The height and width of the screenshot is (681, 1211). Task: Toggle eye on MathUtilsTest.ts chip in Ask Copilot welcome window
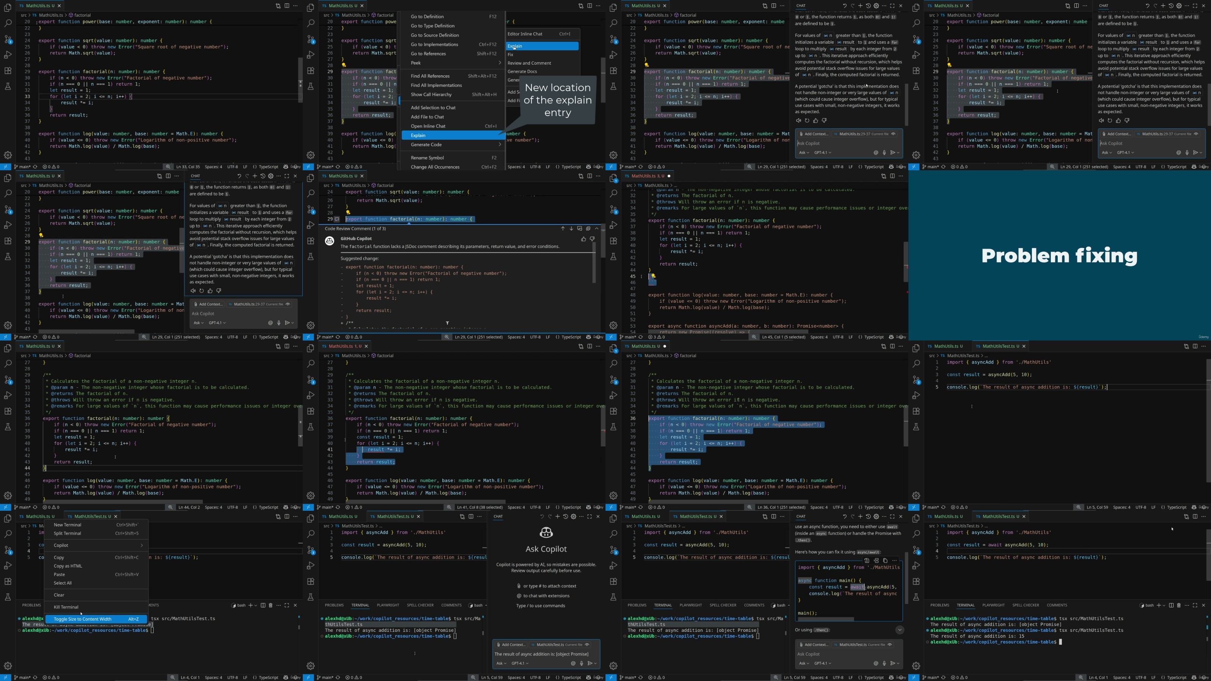click(587, 644)
